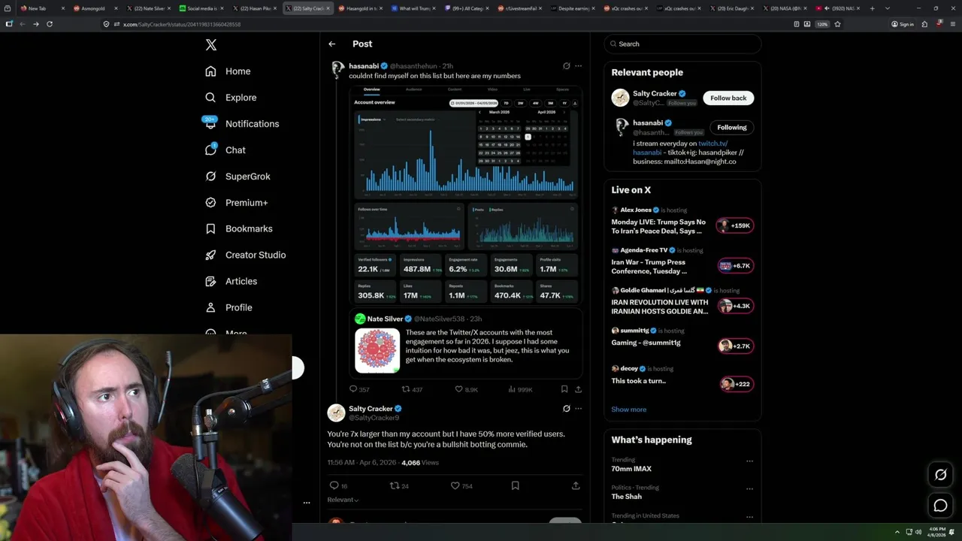The image size is (962, 541).
Task: Bookmark the hasanabi post
Action: 564,389
